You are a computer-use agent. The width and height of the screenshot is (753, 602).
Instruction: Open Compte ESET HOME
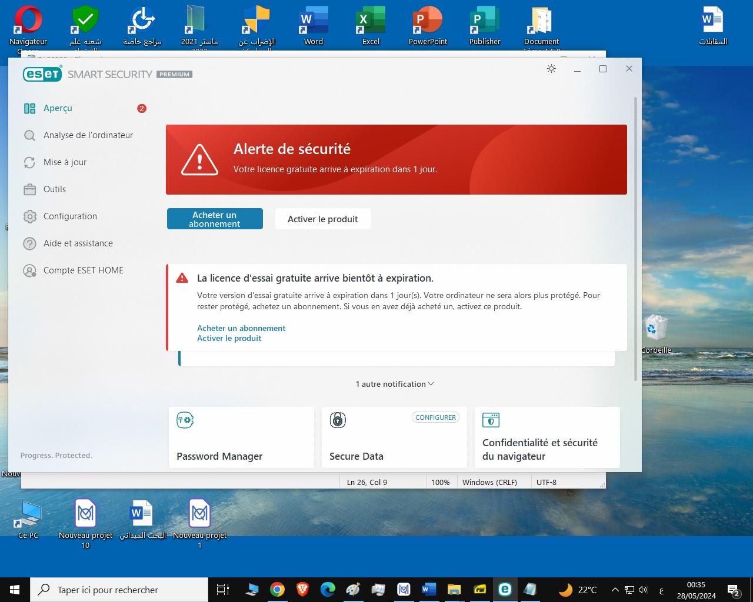tap(84, 270)
